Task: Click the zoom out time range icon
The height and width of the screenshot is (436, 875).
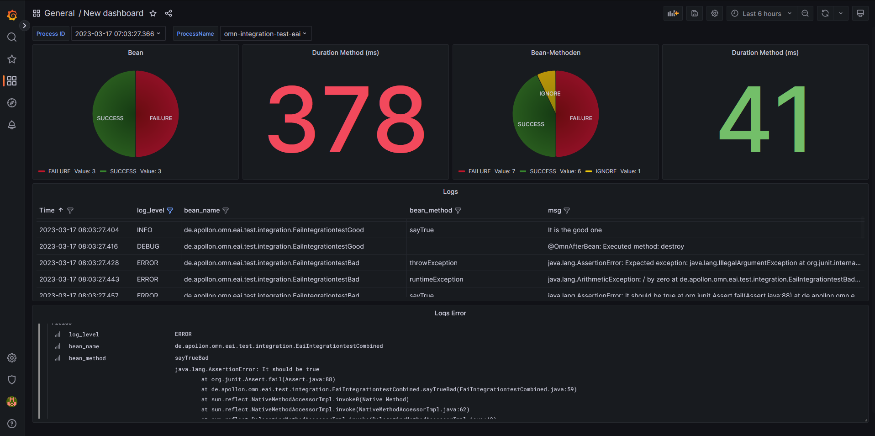Action: click(x=805, y=14)
